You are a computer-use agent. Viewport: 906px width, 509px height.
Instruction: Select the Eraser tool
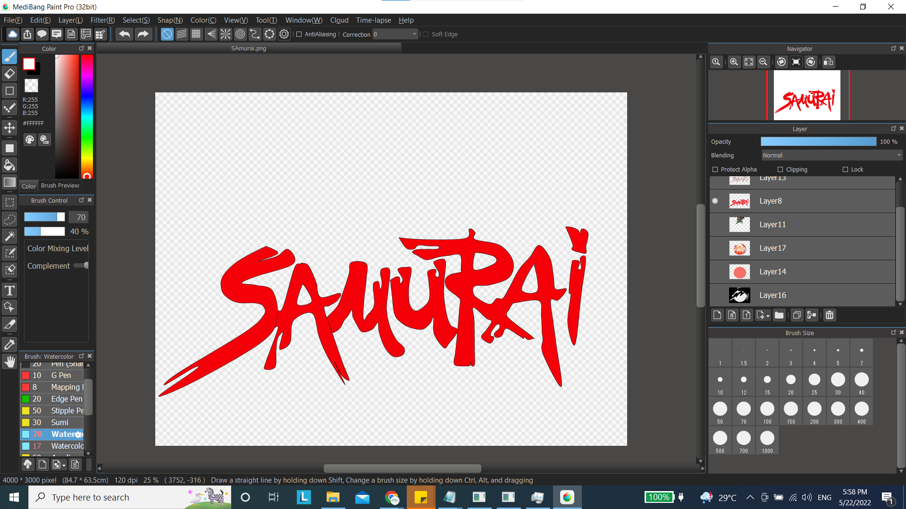click(x=9, y=74)
